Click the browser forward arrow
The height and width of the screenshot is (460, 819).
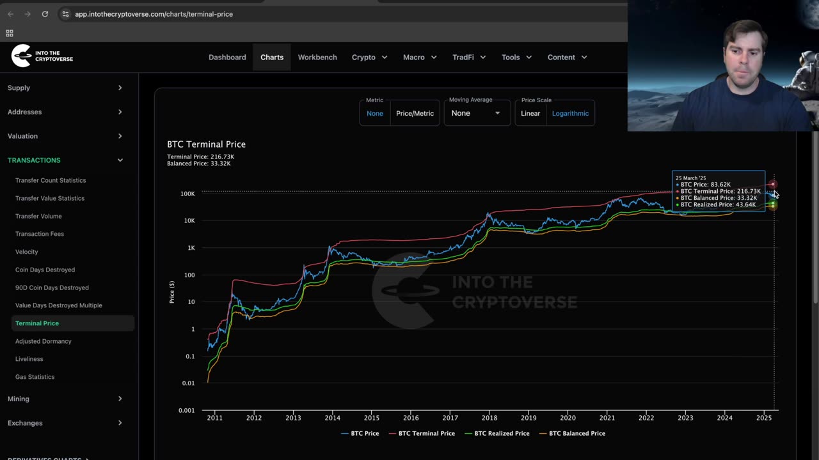pyautogui.click(x=28, y=14)
